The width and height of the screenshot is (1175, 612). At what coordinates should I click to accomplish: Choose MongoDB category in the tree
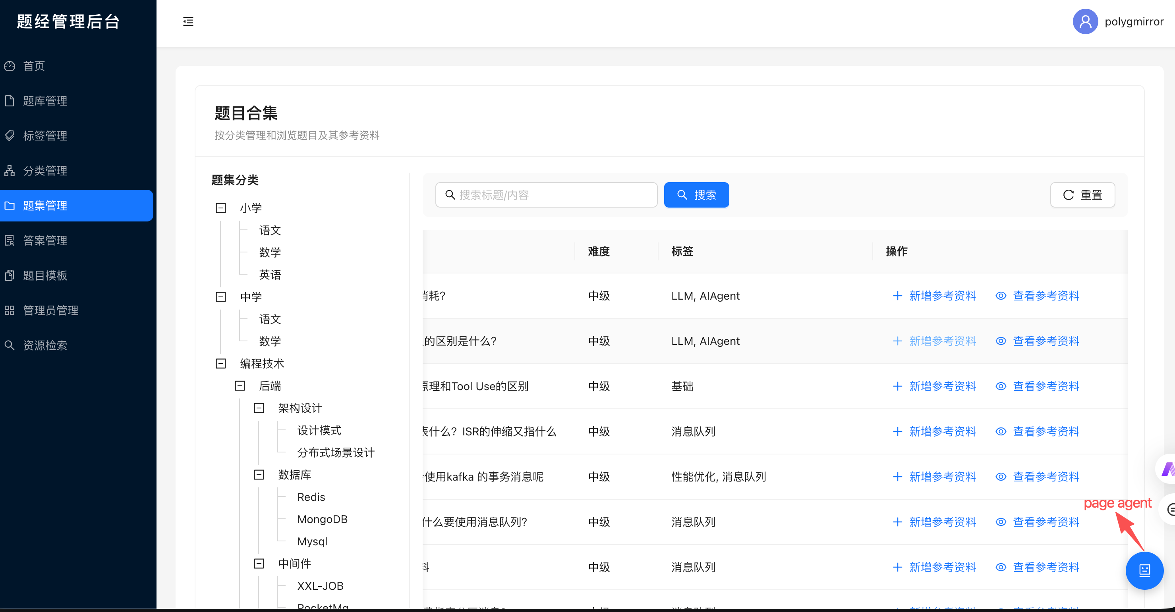[322, 519]
